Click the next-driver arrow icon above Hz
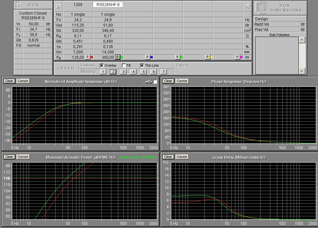The width and height of the screenshot is (318, 228). (247, 6)
